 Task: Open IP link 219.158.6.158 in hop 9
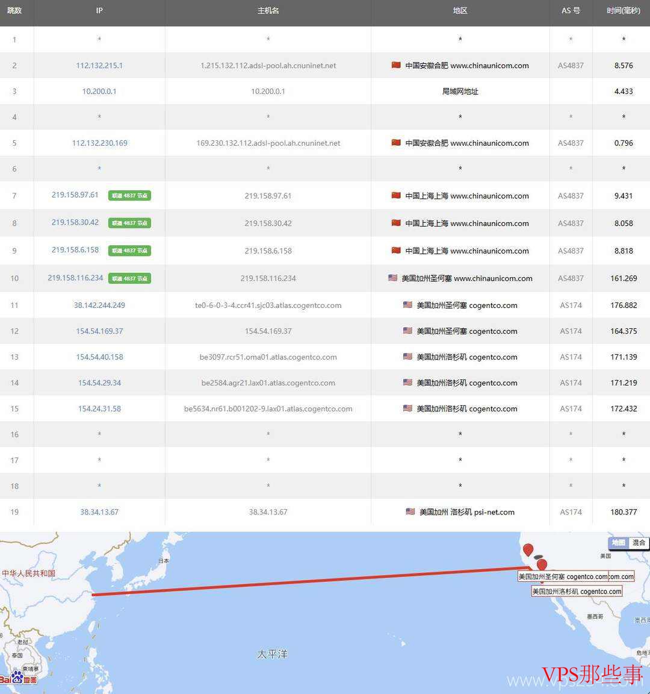point(75,249)
